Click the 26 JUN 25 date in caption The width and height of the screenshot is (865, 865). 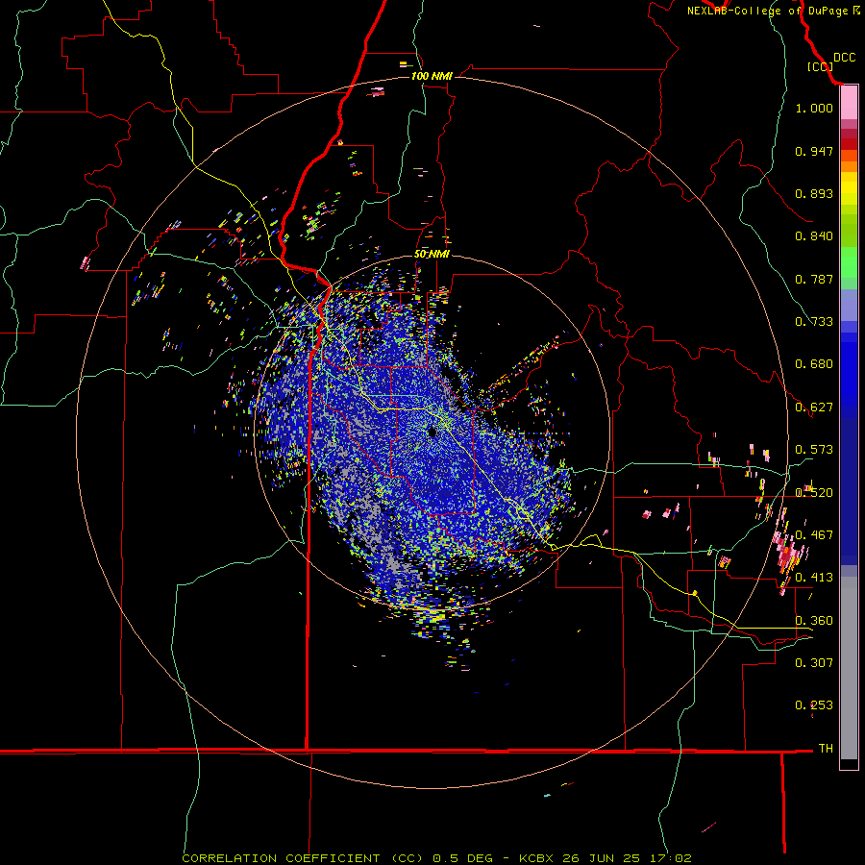point(601,858)
